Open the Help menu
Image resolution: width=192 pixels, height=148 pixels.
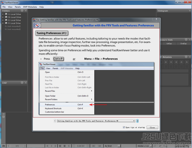point(42,7)
